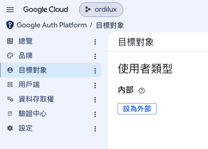Select 目標對象 in the sidebar
Image resolution: width=208 pixels, height=149 pixels.
[51, 70]
